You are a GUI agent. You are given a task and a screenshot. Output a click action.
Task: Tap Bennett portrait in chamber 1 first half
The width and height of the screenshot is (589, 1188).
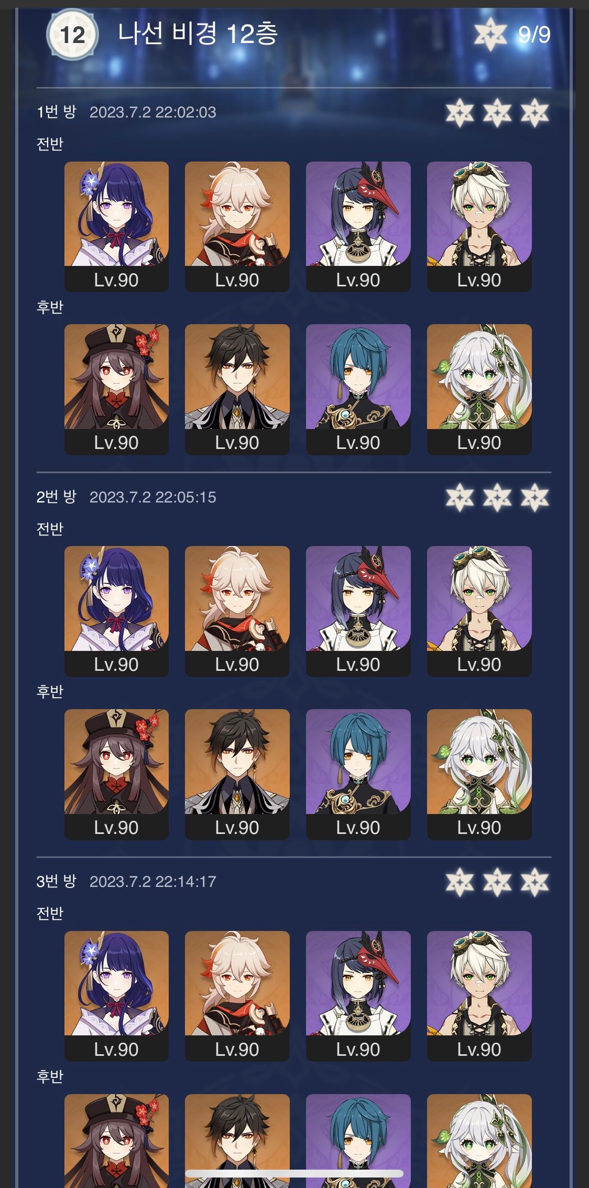coord(479,227)
